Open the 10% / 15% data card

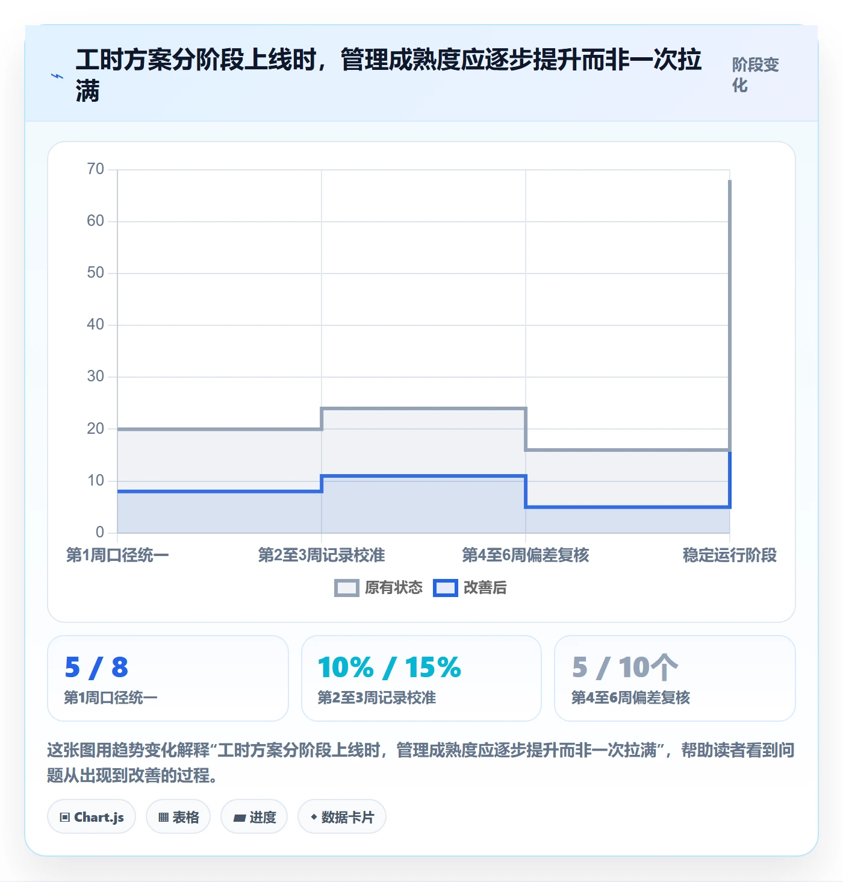point(421,678)
